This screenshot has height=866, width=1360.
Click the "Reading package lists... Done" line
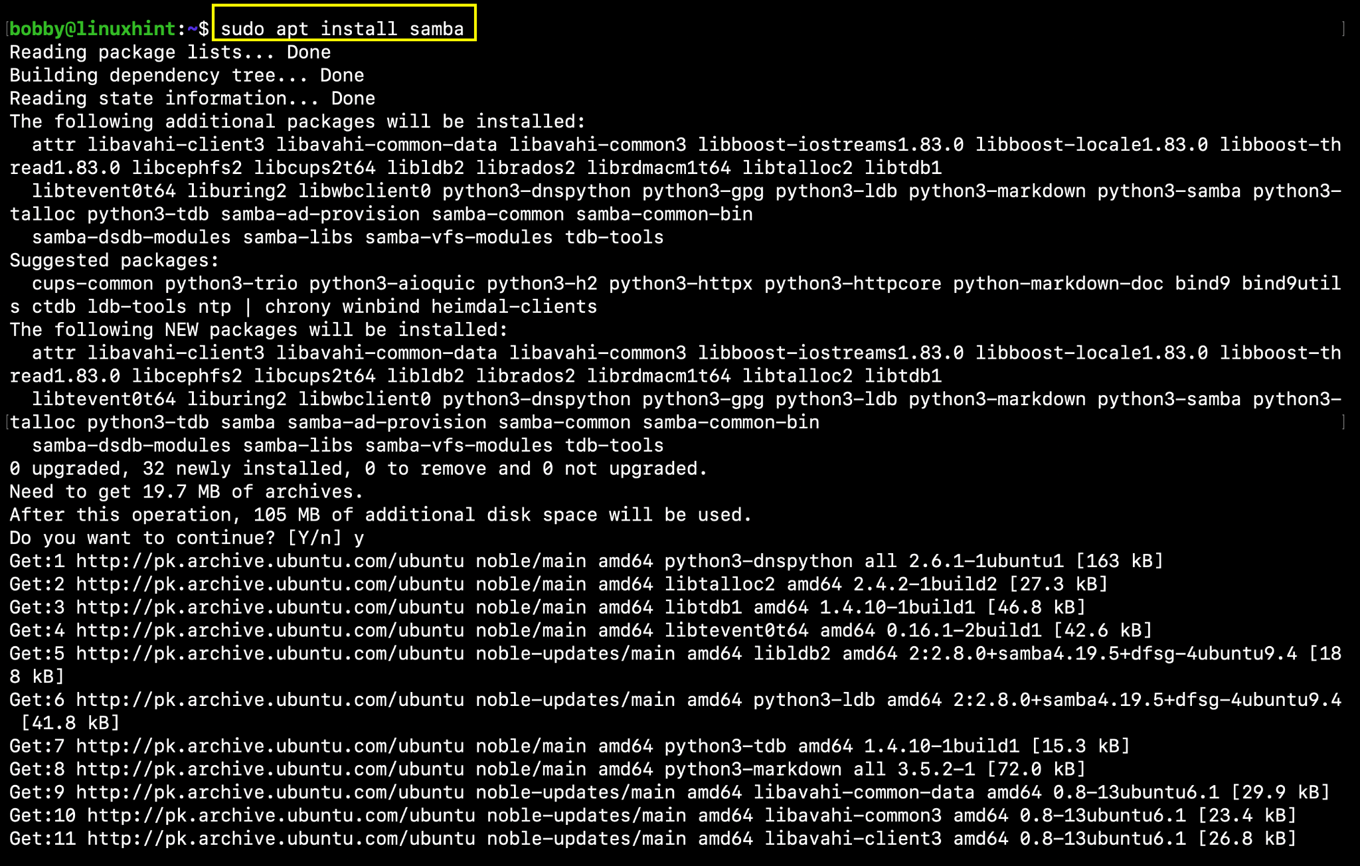[170, 52]
